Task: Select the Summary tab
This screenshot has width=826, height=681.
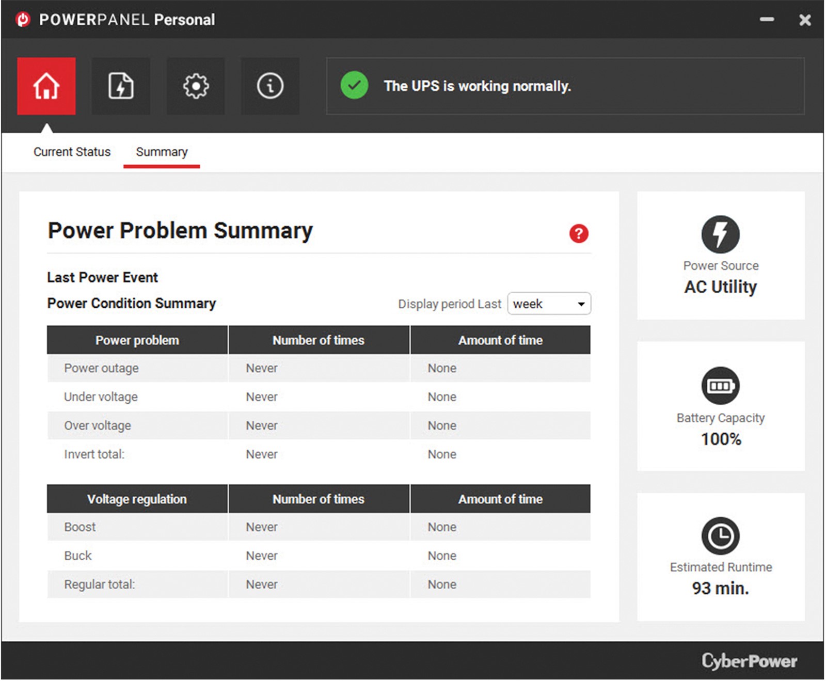Action: click(162, 152)
